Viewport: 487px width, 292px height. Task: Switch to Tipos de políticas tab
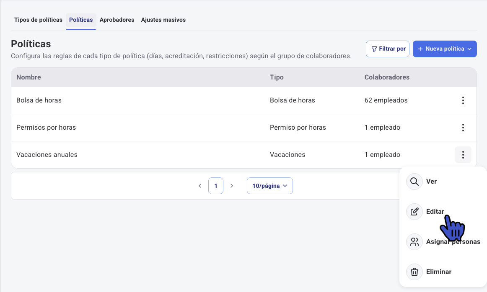tap(38, 20)
